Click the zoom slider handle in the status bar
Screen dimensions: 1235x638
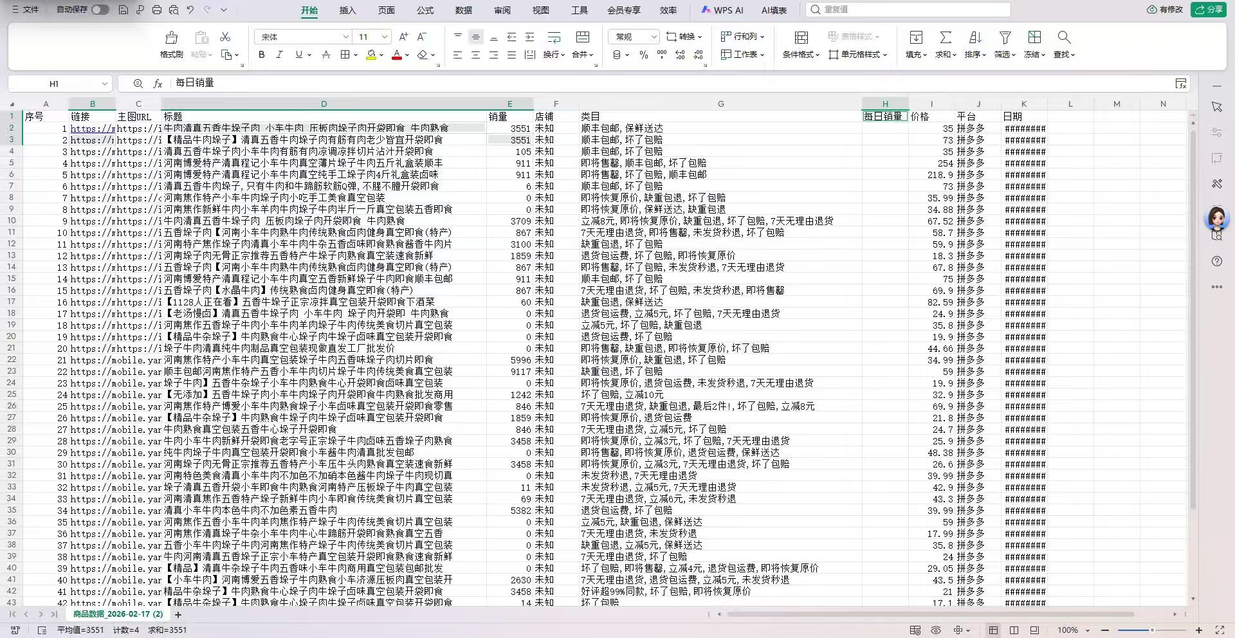coord(1152,630)
